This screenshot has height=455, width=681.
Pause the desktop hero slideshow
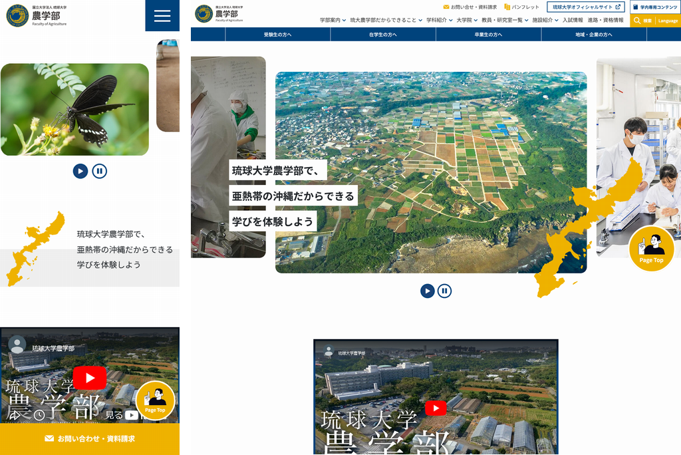(x=444, y=291)
